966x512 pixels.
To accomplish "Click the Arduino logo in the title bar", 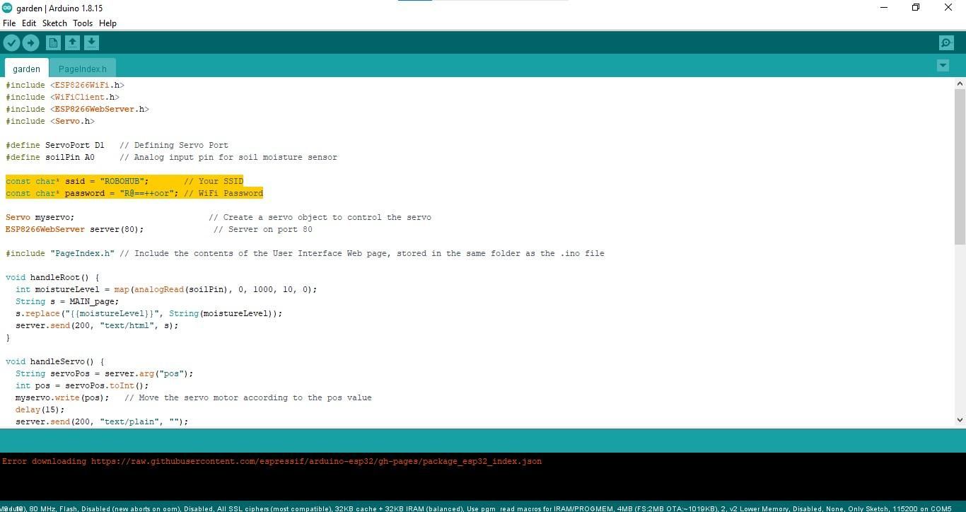I will 7,8.
